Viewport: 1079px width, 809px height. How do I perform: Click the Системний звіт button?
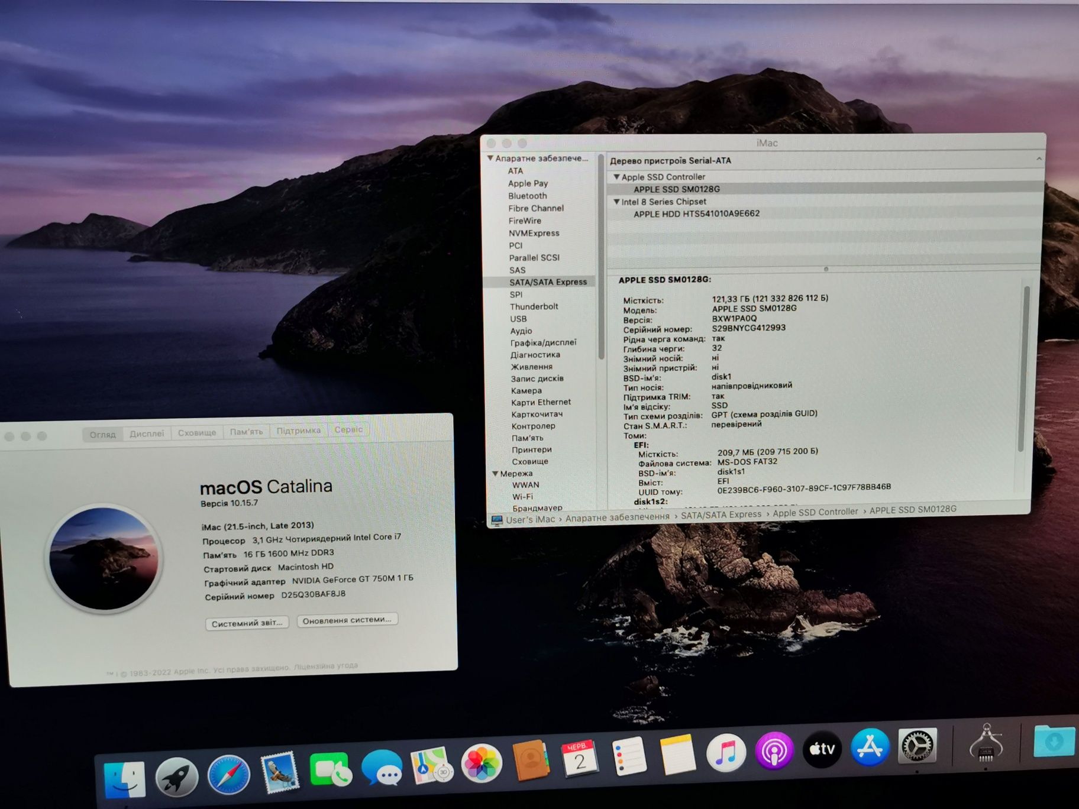click(247, 623)
